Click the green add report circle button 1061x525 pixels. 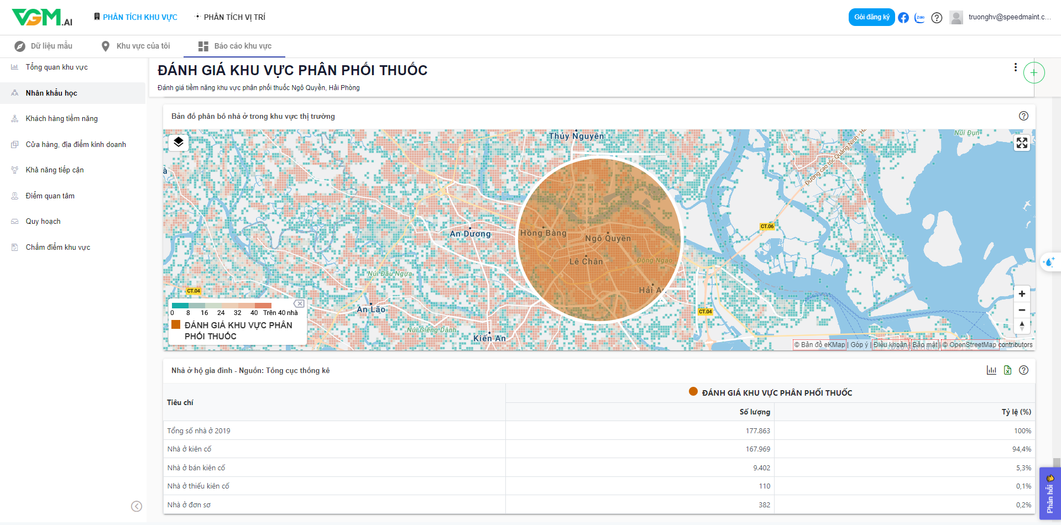click(1034, 73)
